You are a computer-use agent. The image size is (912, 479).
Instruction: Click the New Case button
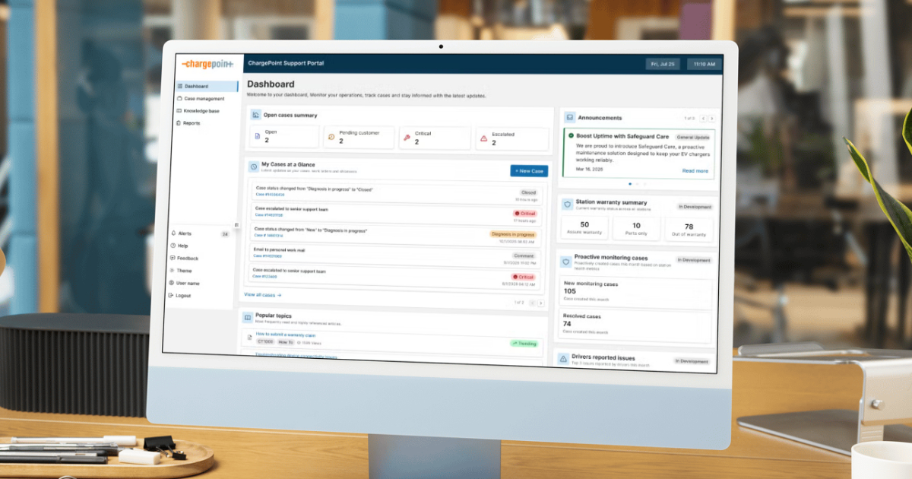pyautogui.click(x=528, y=171)
